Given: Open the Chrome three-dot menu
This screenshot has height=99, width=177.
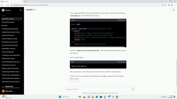Looking at the screenshot, I should (175, 5).
